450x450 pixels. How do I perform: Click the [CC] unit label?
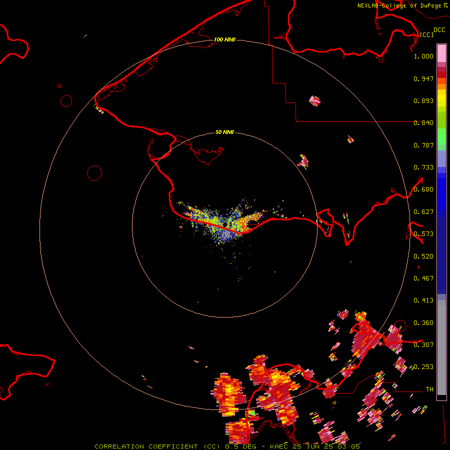pos(426,34)
